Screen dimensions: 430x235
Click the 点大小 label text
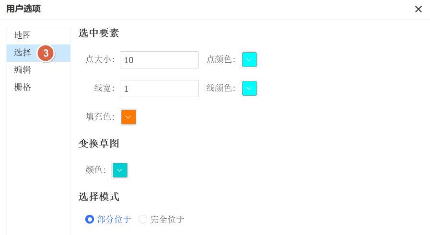tap(100, 60)
